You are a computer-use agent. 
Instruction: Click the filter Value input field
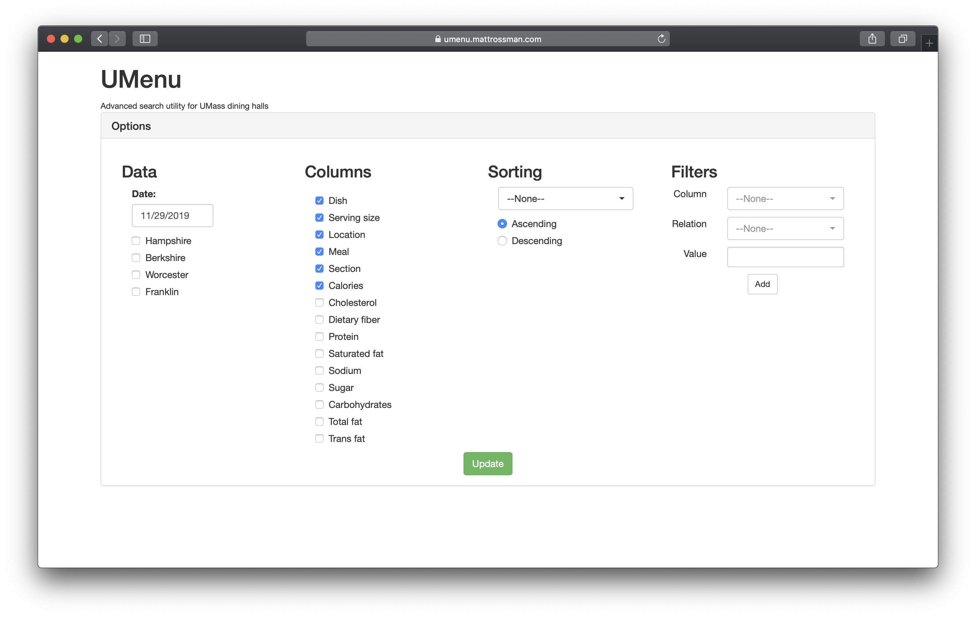(785, 257)
